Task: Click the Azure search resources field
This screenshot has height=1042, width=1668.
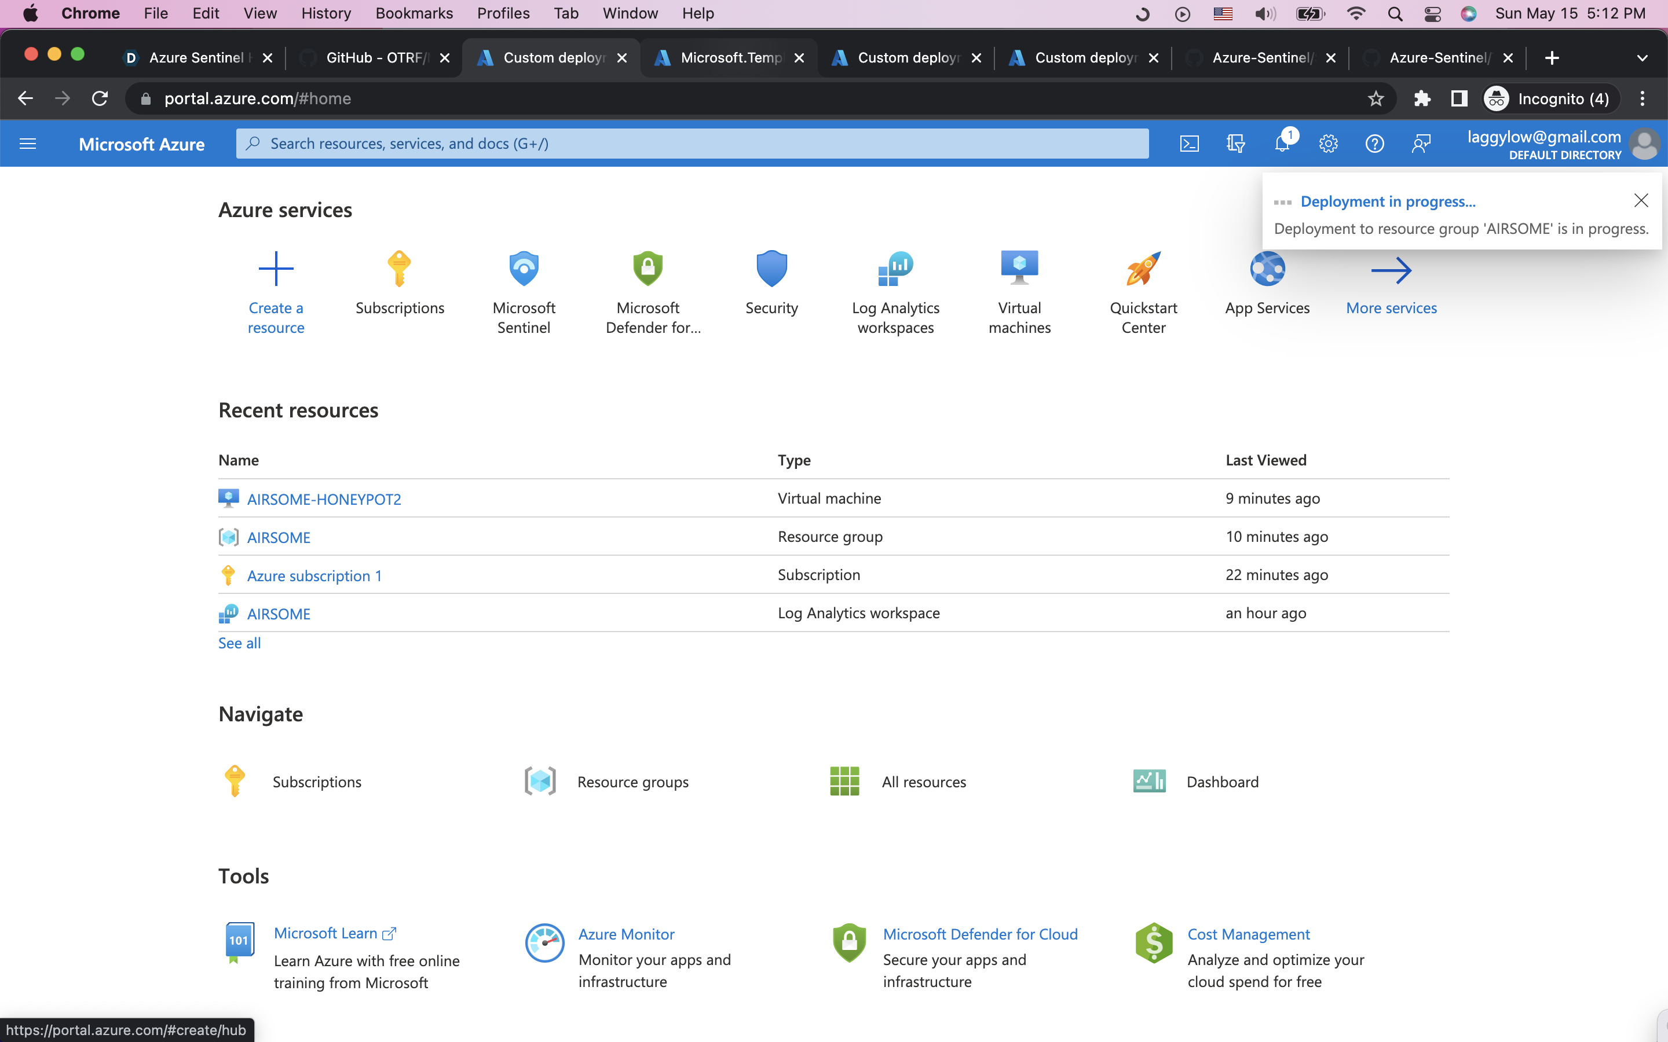Action: pos(692,144)
